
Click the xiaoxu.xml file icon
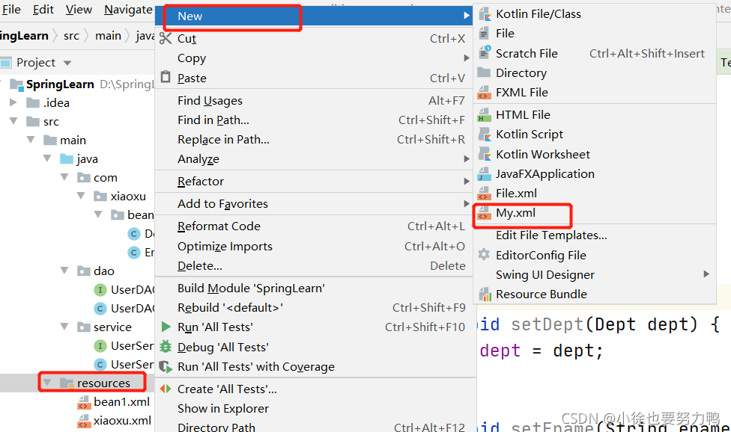point(84,421)
